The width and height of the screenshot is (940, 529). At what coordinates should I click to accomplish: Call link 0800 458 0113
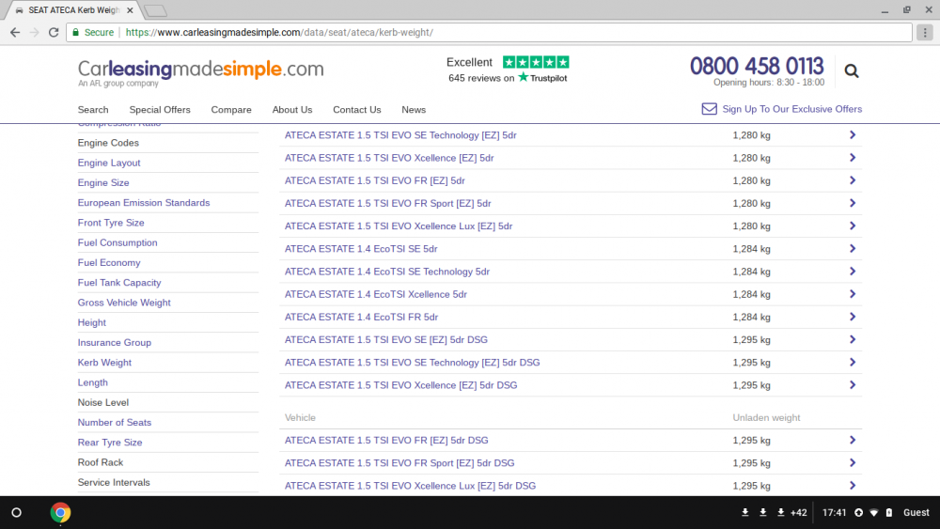pyautogui.click(x=757, y=66)
